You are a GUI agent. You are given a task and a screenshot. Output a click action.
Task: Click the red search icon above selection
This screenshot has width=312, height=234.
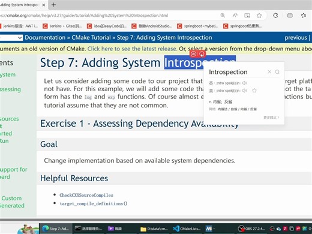coord(202,54)
